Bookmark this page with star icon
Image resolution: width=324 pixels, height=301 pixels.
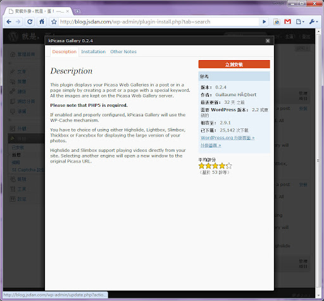(x=54, y=21)
